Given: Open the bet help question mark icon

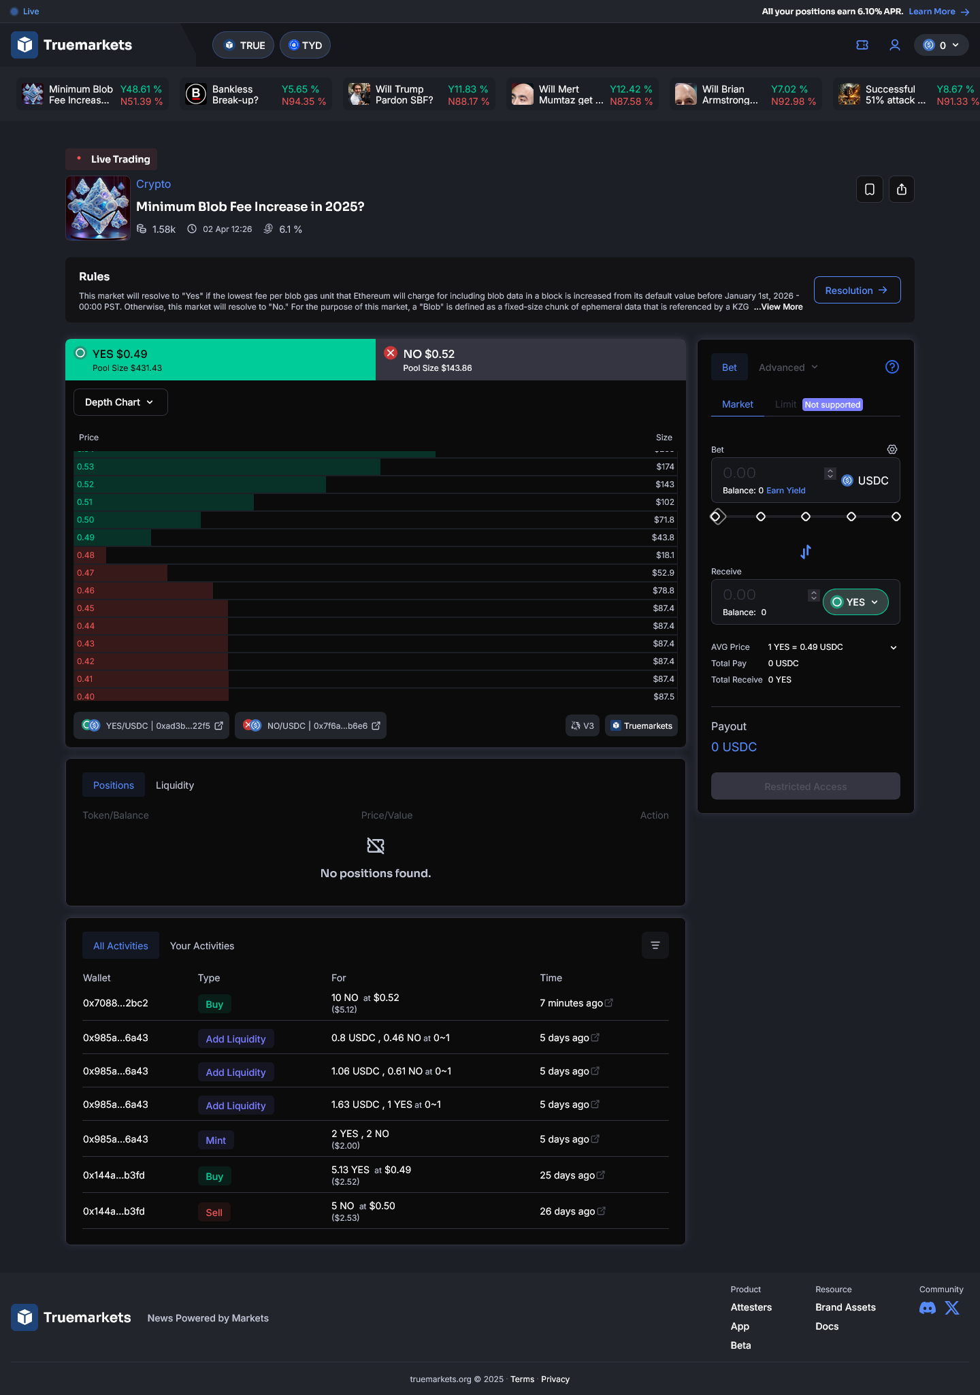Looking at the screenshot, I should [892, 367].
